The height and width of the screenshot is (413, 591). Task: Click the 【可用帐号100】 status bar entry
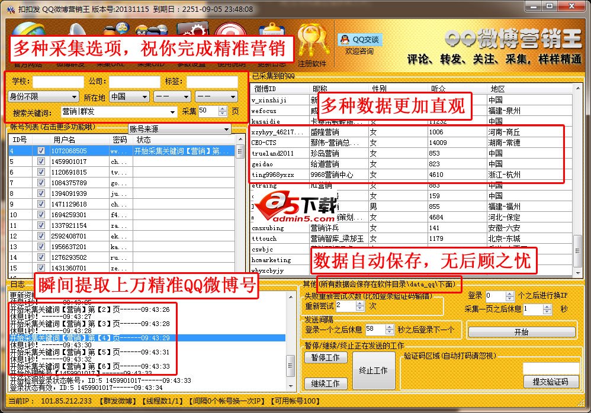click(x=295, y=401)
